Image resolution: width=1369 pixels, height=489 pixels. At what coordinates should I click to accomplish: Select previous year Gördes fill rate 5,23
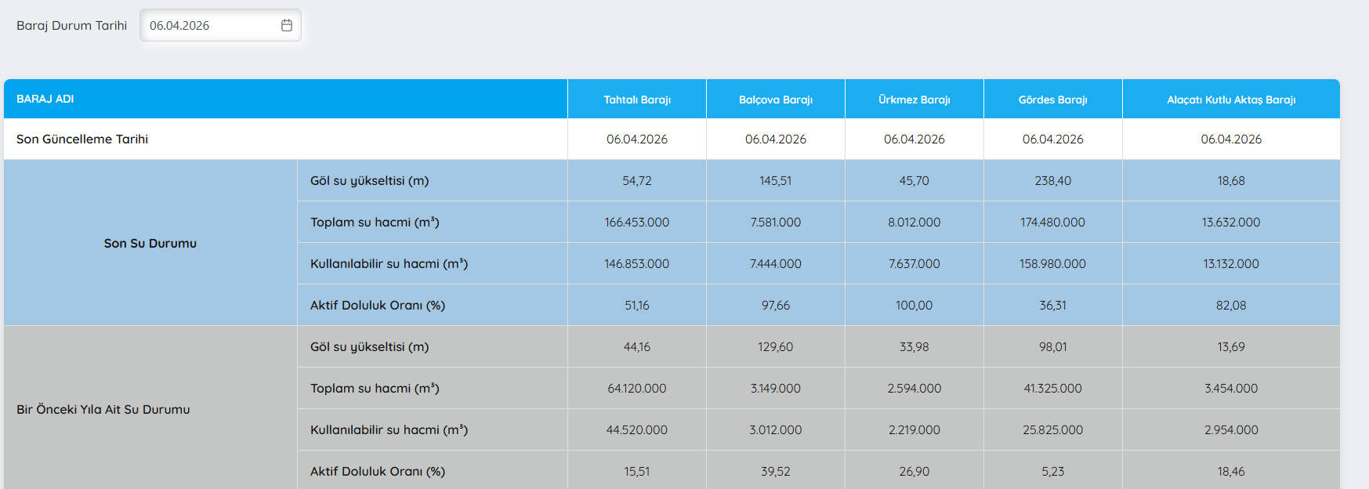click(1052, 472)
